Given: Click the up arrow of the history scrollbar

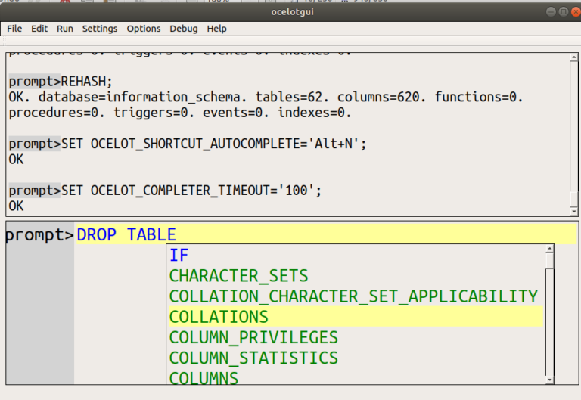Looking at the screenshot, I should coord(574,57).
